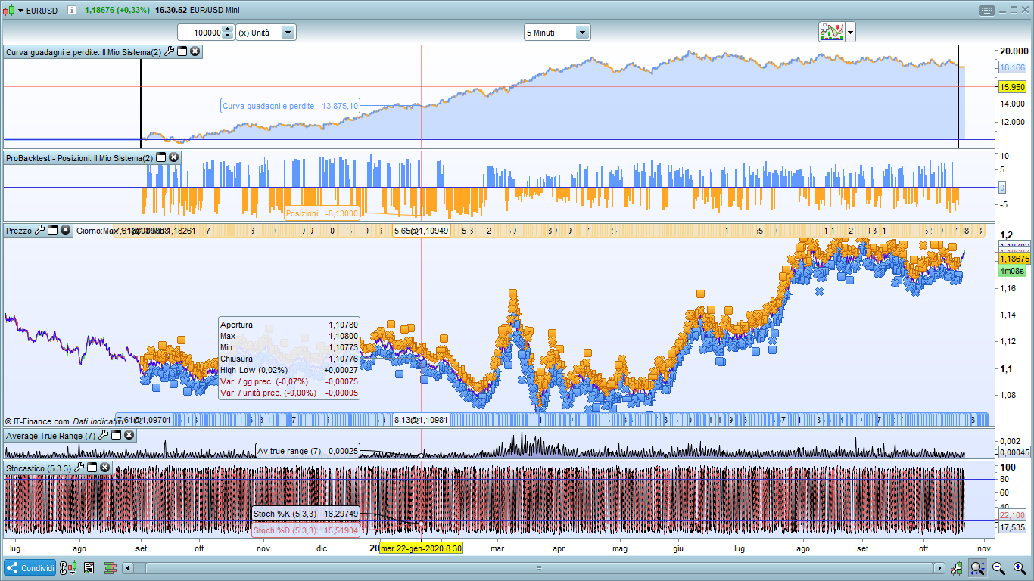This screenshot has height=581, width=1034.
Task: Click the right arrow of the horizontal scrollbar
Action: tap(940, 567)
